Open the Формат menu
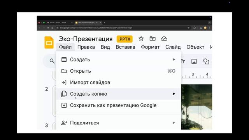The height and width of the screenshot is (140, 249). point(150,47)
